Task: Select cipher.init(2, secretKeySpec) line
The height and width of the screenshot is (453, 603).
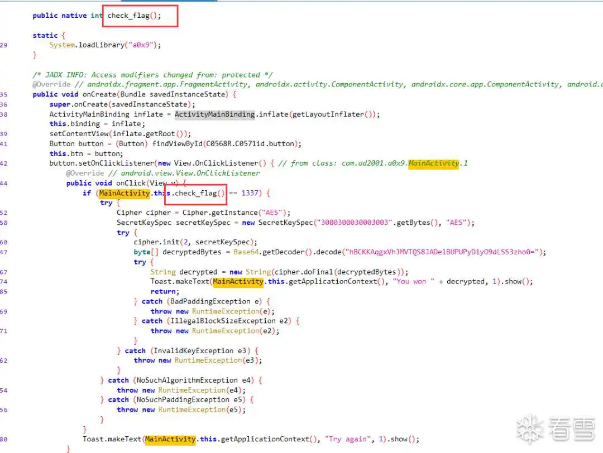Action: pos(195,243)
